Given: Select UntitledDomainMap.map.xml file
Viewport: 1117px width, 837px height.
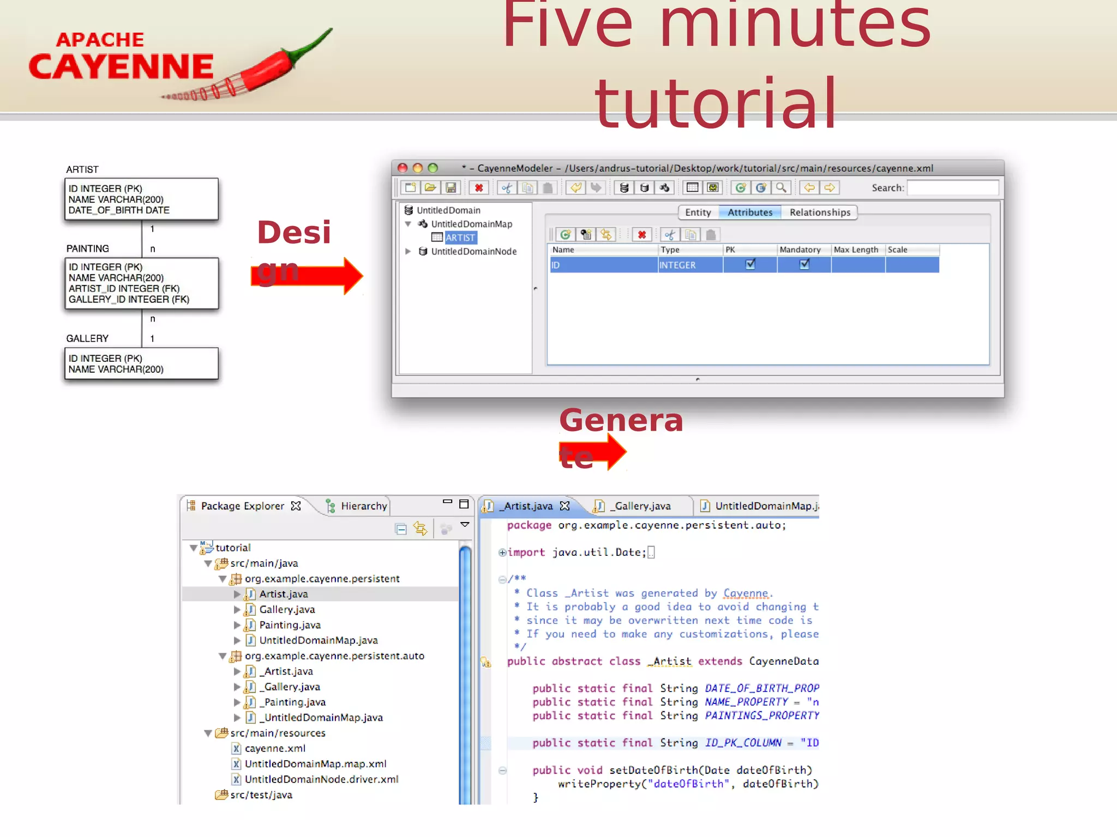Looking at the screenshot, I should 315,764.
